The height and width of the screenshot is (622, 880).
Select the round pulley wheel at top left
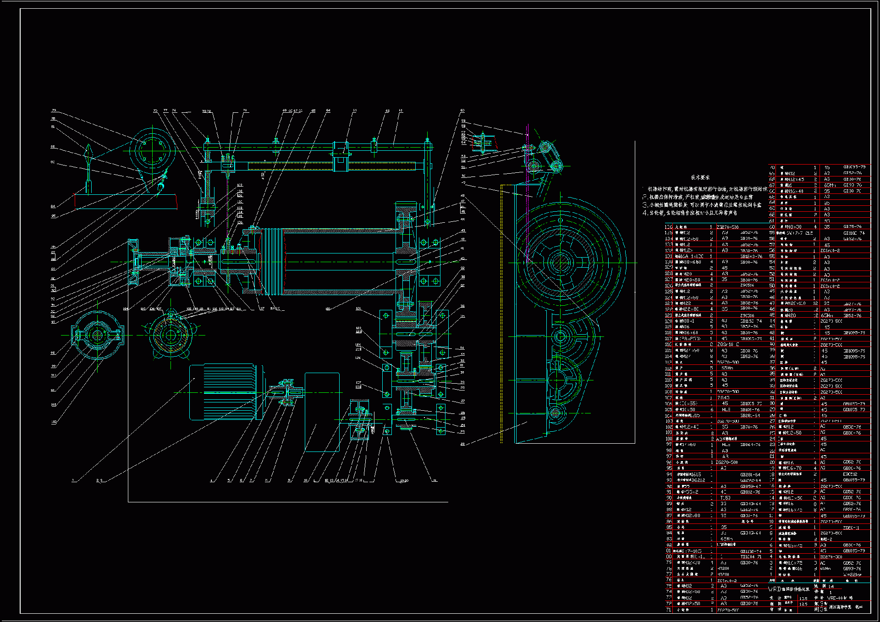click(x=152, y=150)
